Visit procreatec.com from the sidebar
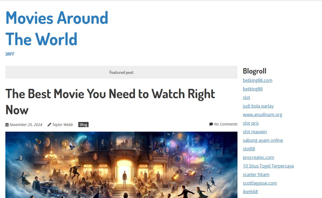This screenshot has width=322, height=198. [258, 157]
